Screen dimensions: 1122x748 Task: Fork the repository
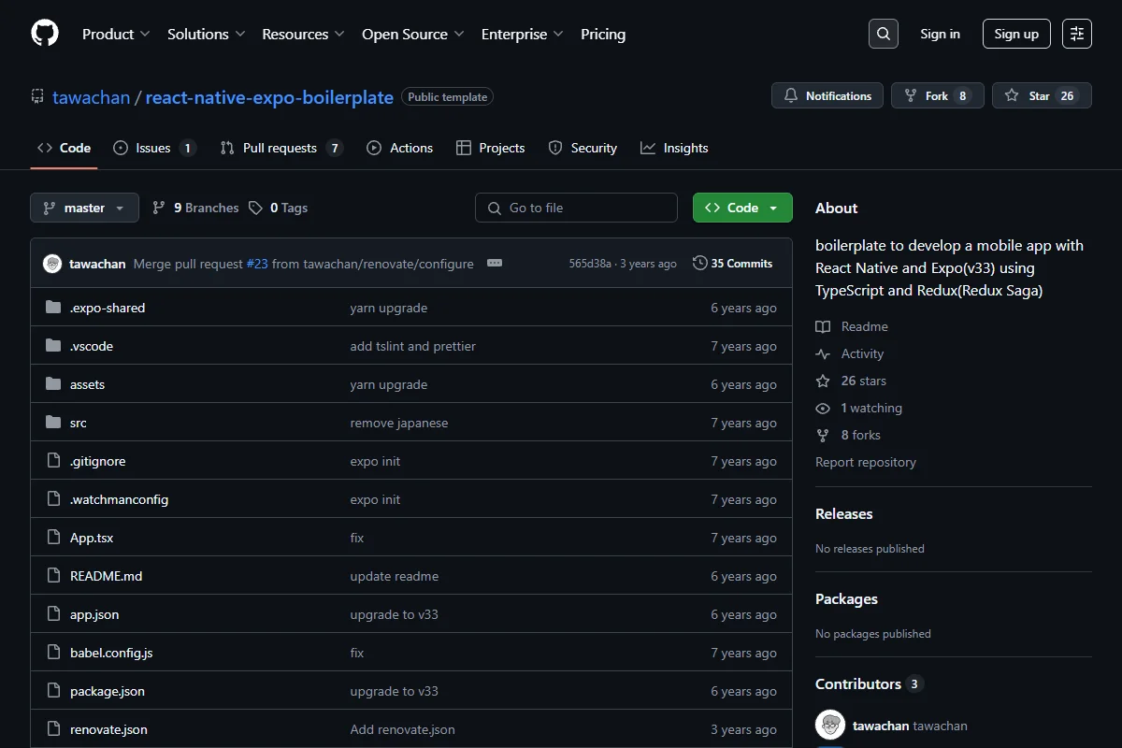point(938,95)
